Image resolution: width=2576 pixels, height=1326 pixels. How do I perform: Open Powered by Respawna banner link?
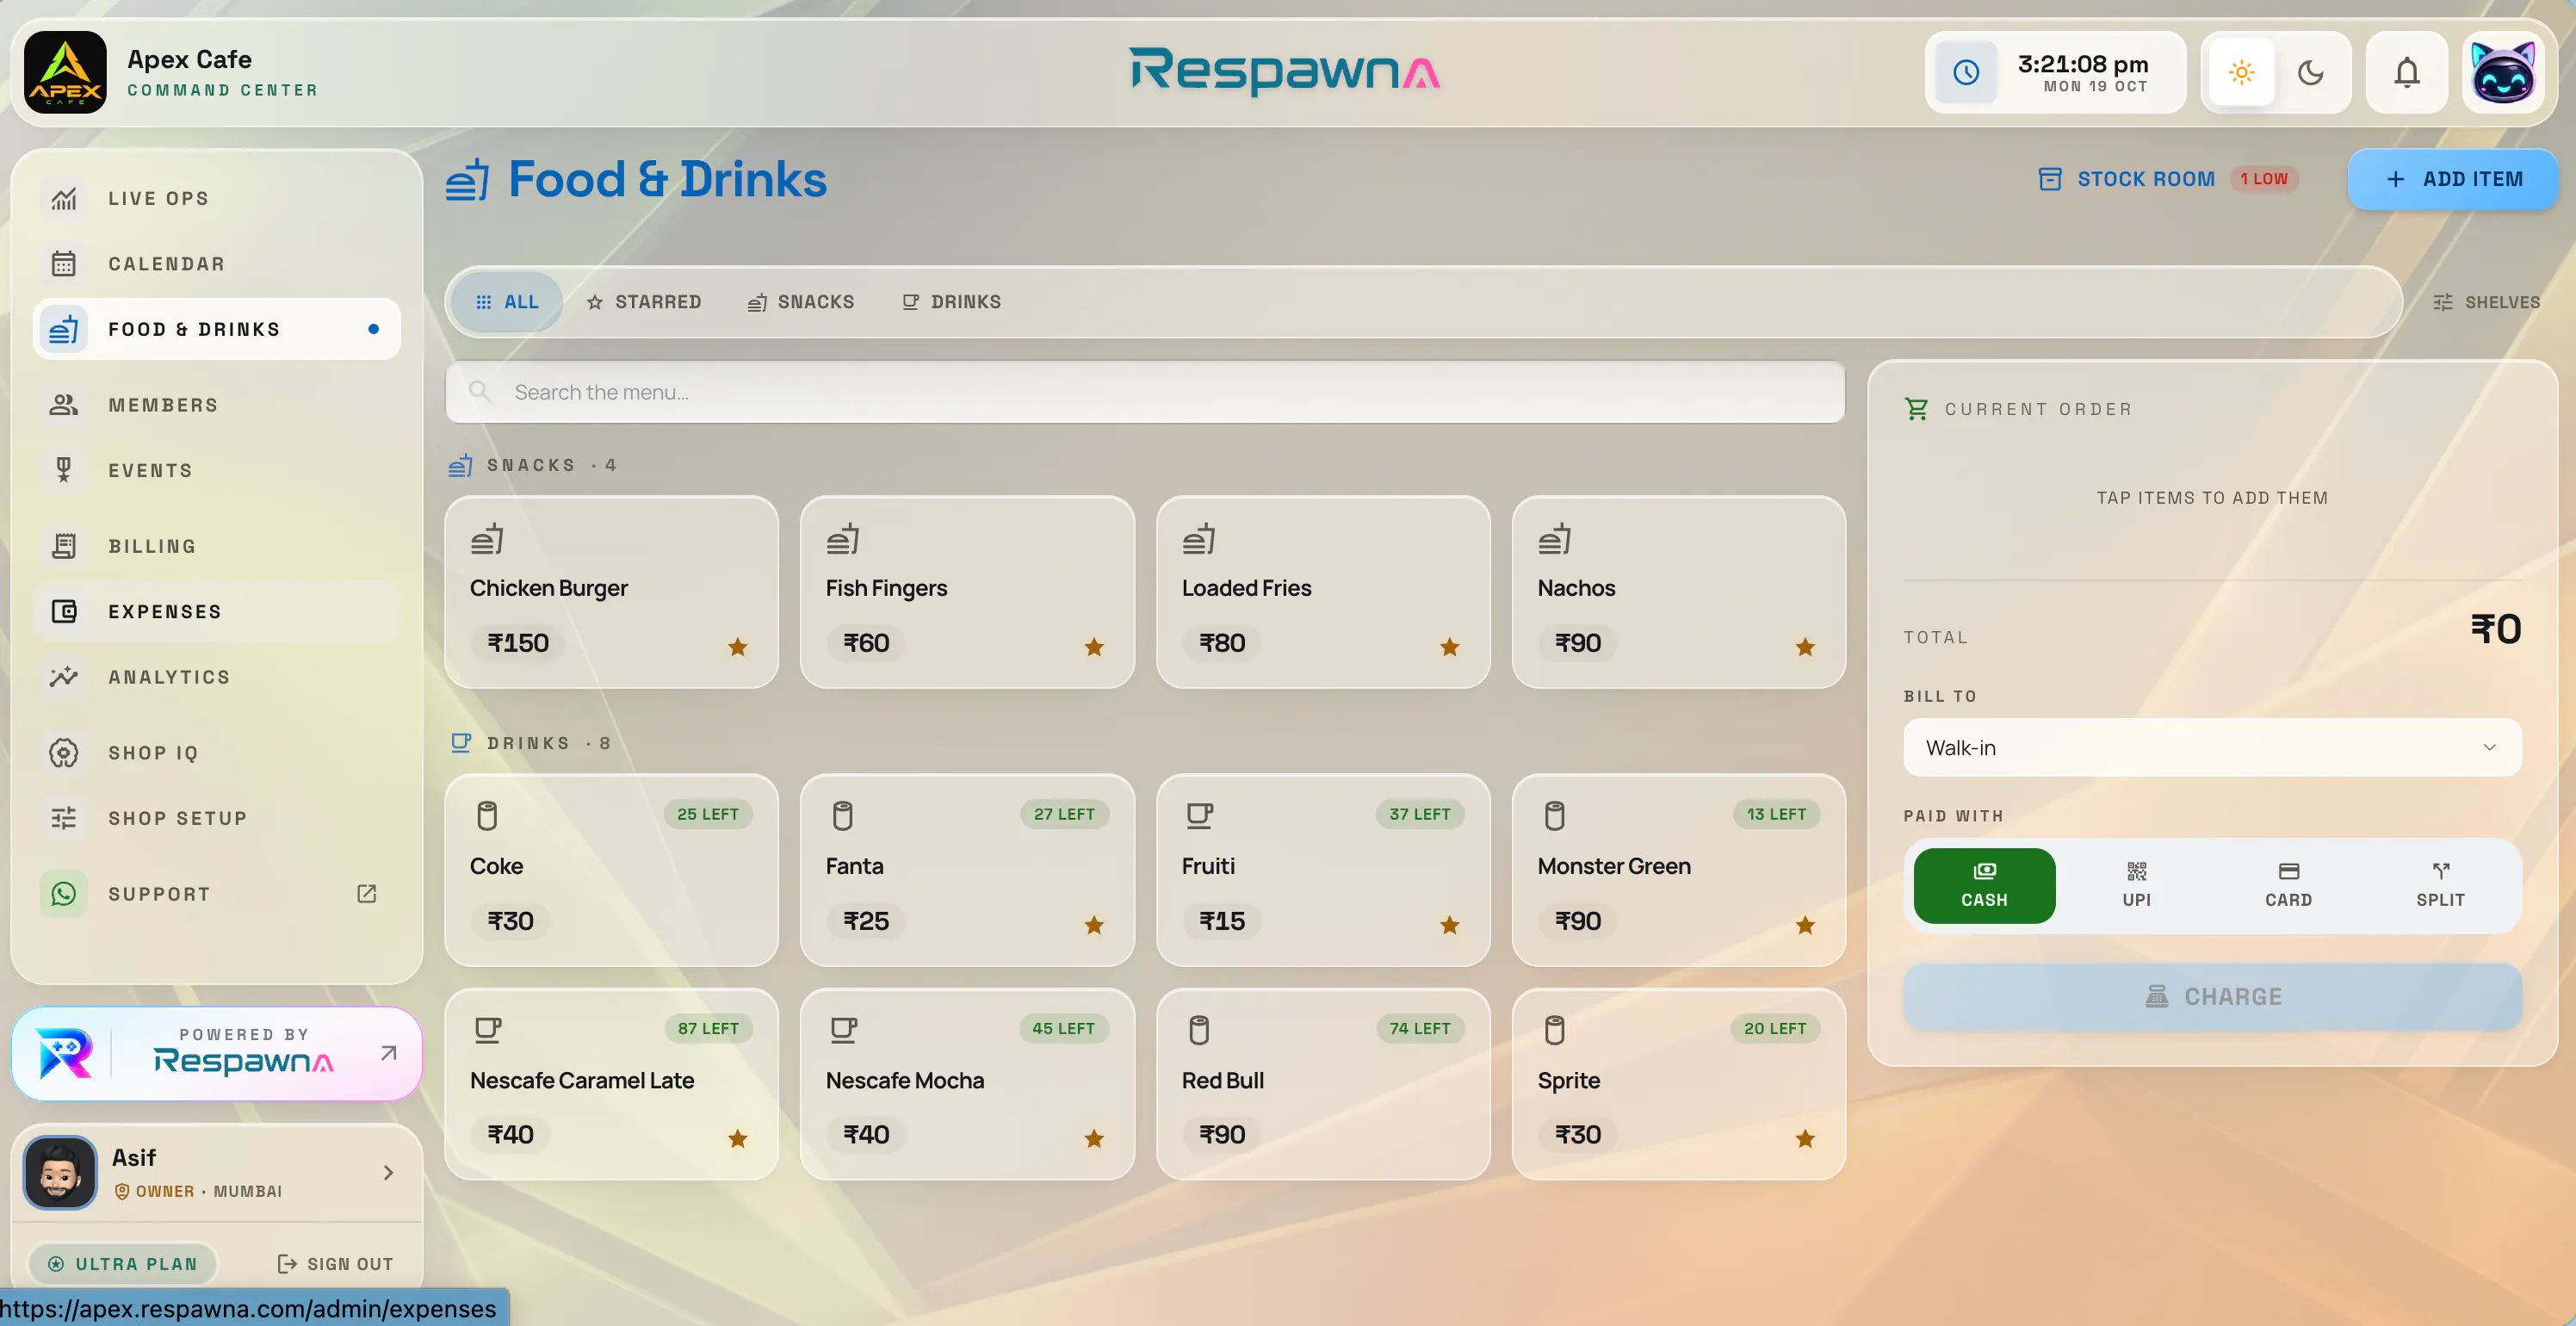tap(217, 1053)
